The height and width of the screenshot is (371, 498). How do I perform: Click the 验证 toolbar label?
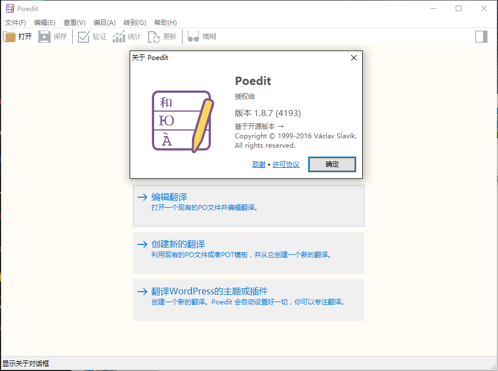(100, 37)
